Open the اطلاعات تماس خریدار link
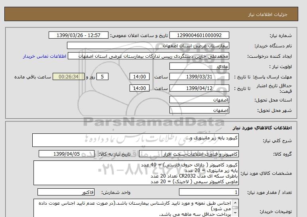The width and height of the screenshot is (307, 217). pos(44,56)
